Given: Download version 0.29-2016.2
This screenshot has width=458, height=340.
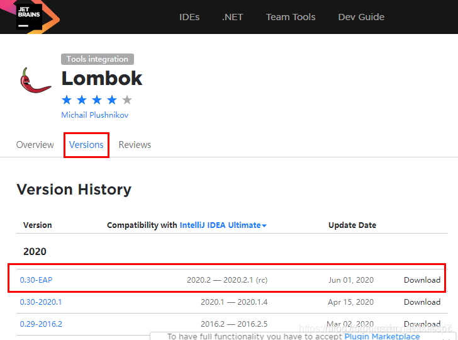Looking at the screenshot, I should point(422,324).
